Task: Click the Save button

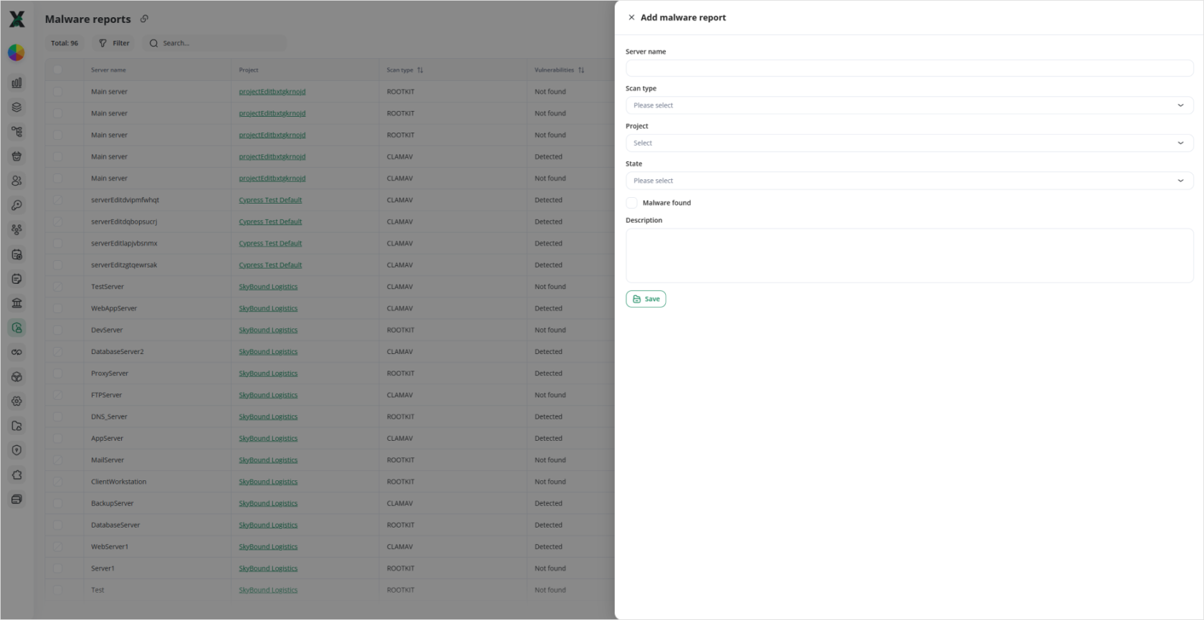Action: tap(646, 299)
